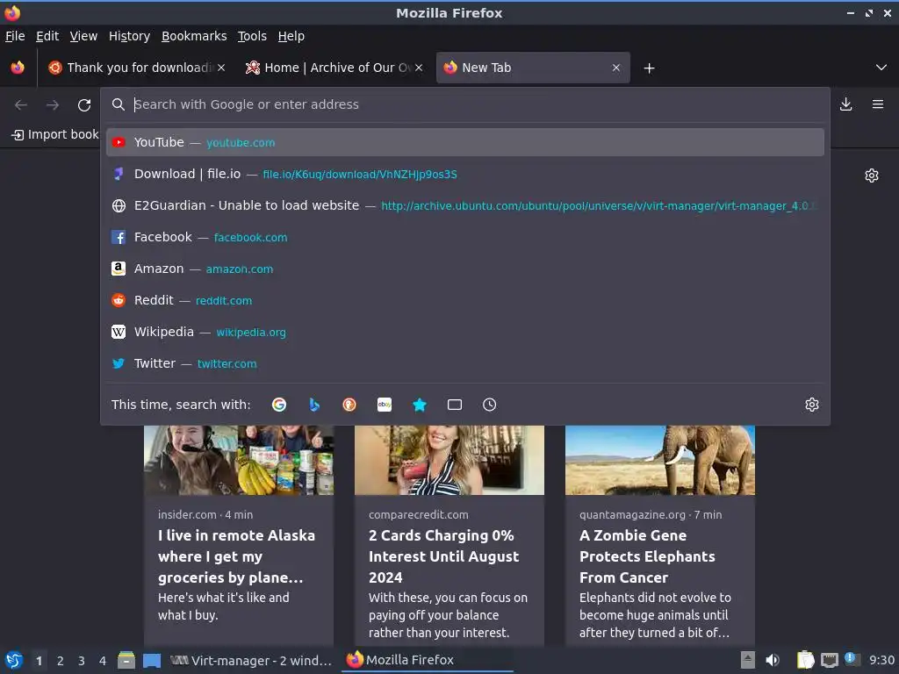This screenshot has width=899, height=674.
Task: Open a new tab with plus button
Action: tap(649, 68)
